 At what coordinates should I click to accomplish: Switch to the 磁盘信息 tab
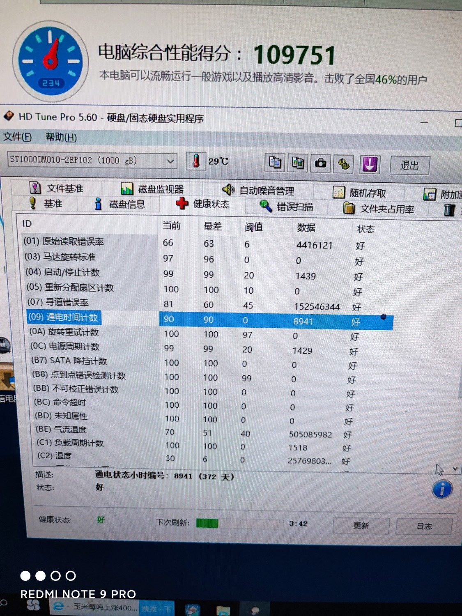120,204
